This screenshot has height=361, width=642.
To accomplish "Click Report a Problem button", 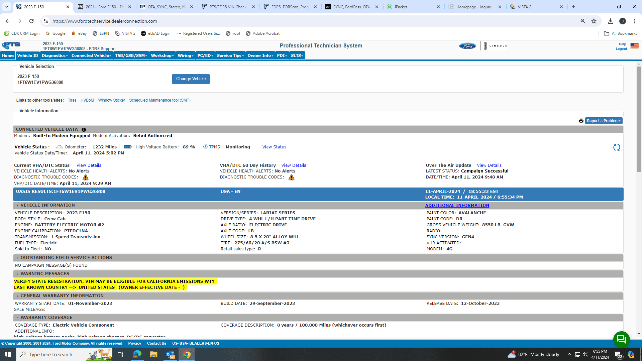I will pos(604,121).
